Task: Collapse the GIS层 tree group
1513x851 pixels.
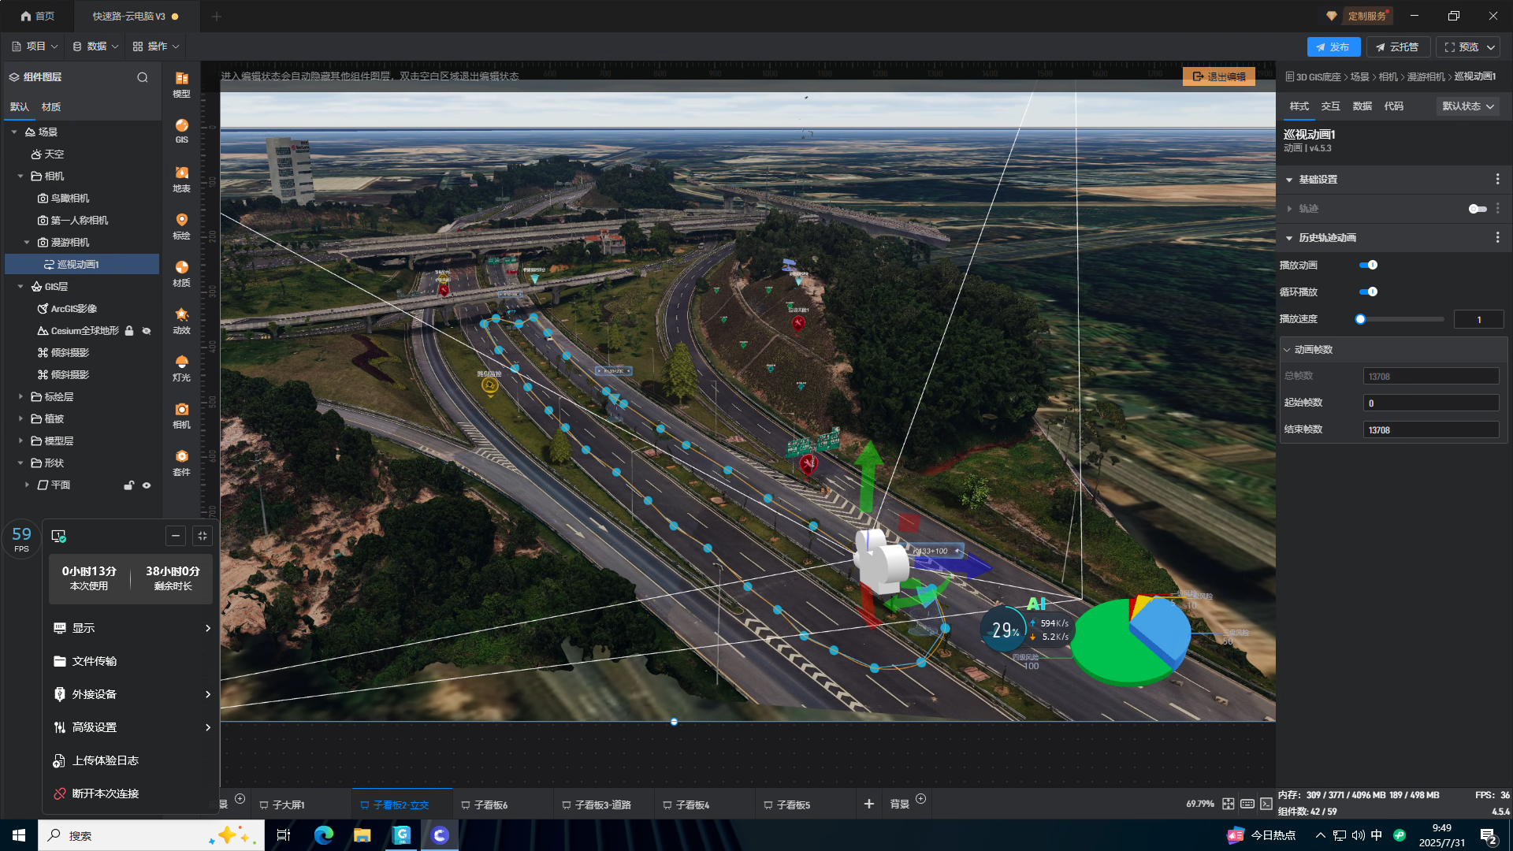Action: click(x=20, y=287)
